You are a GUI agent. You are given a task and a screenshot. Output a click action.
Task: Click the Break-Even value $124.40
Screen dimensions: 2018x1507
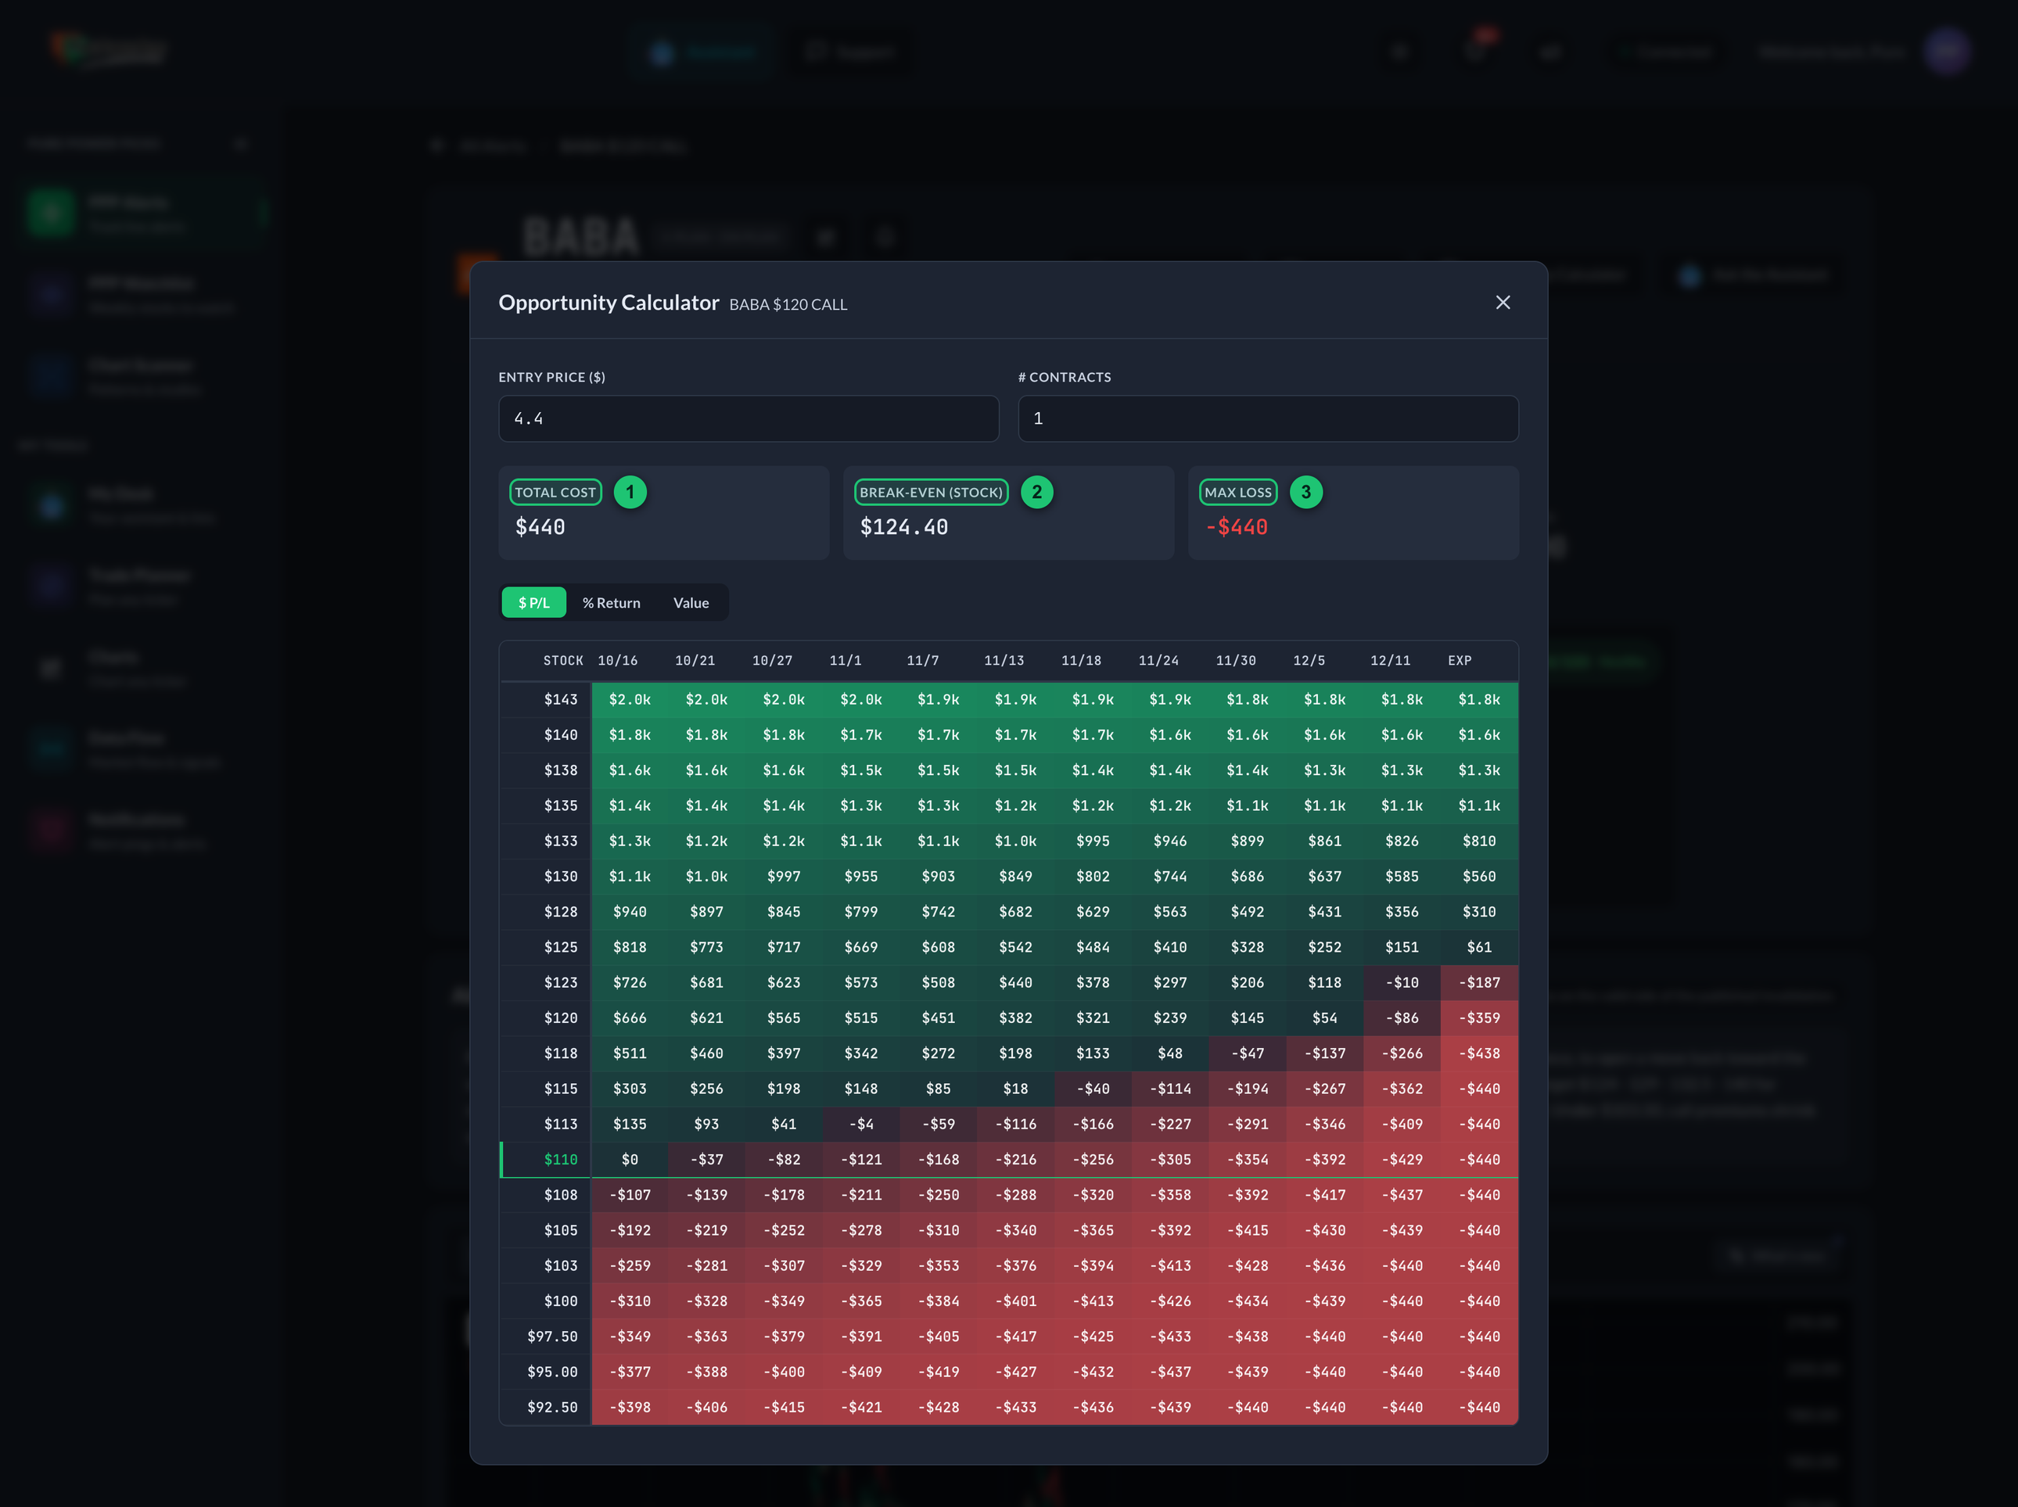click(x=904, y=527)
